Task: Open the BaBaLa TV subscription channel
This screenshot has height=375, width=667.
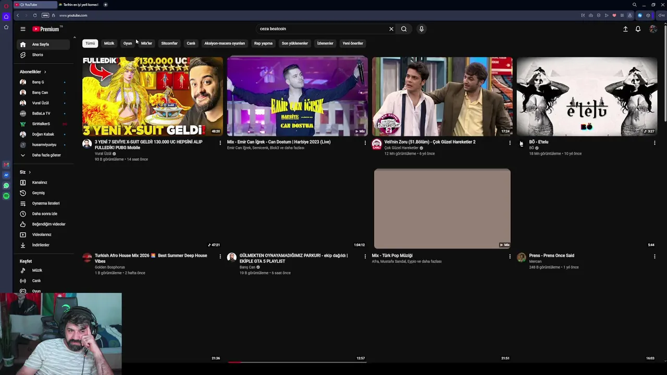Action: [x=43, y=114]
